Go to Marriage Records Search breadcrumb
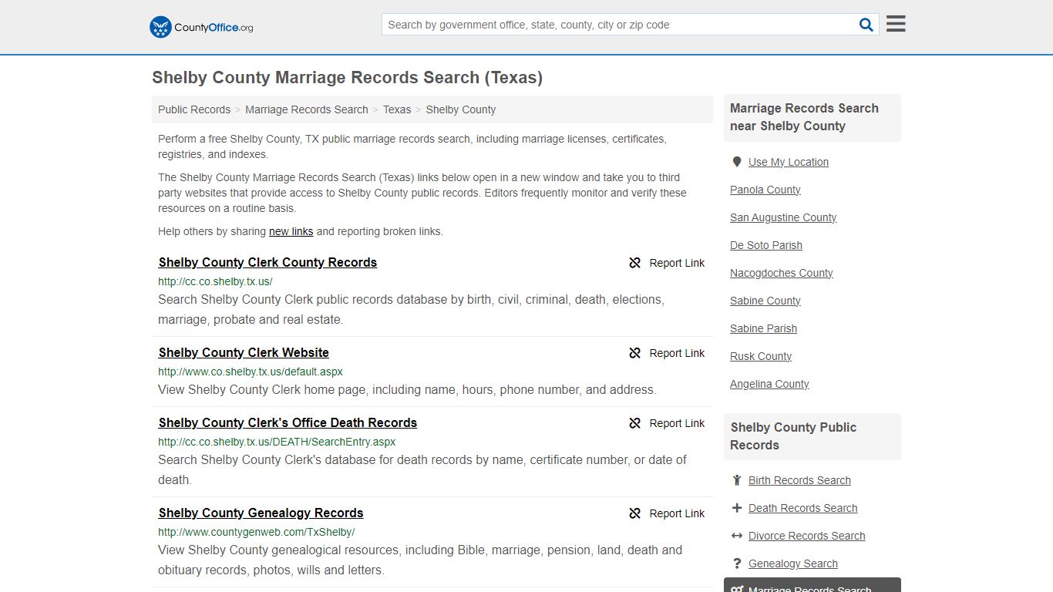1053x592 pixels. (x=307, y=109)
